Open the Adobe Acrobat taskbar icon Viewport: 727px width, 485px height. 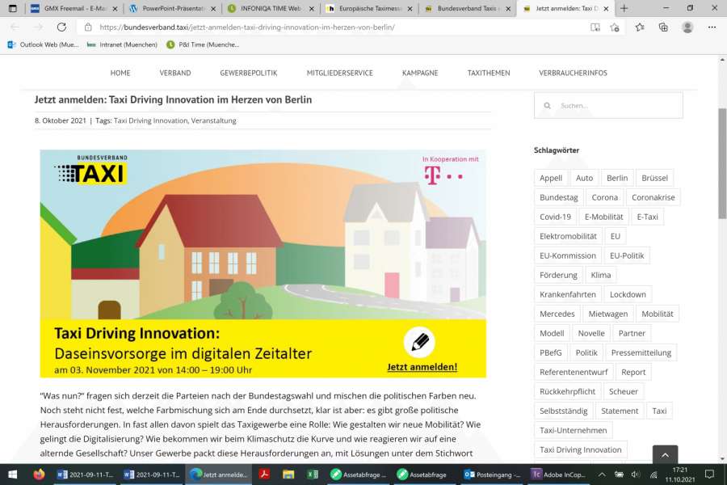point(265,474)
